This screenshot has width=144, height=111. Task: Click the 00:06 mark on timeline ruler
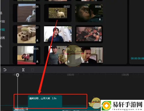(x=125, y=75)
